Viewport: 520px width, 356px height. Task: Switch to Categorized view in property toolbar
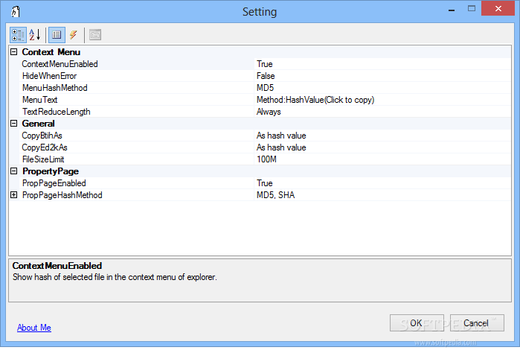[18, 35]
